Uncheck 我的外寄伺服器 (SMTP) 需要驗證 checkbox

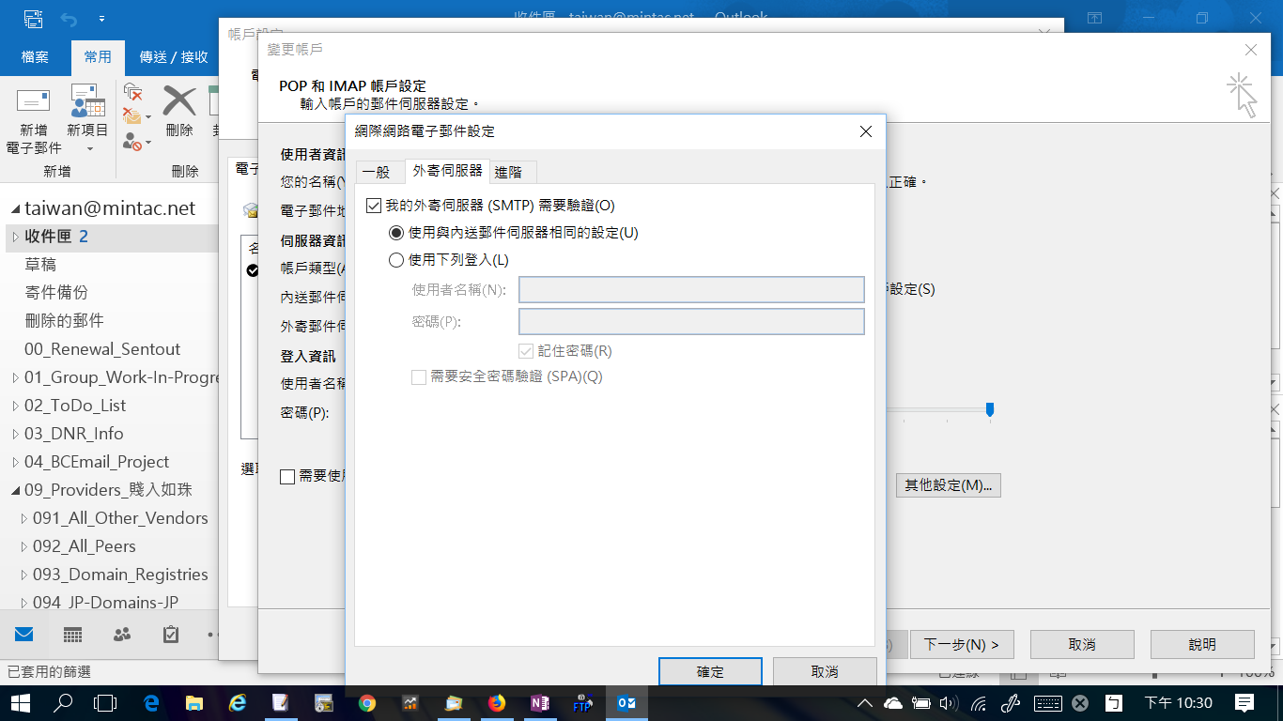click(x=374, y=205)
